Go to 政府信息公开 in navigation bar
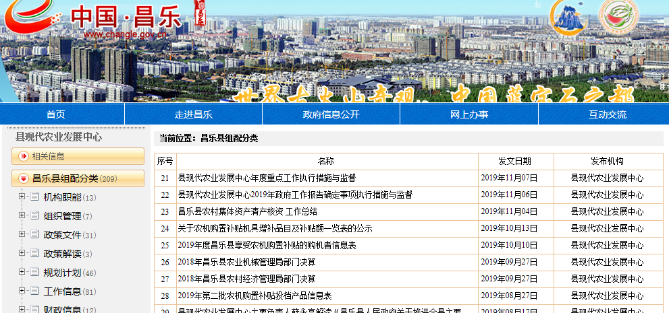 pyautogui.click(x=331, y=114)
